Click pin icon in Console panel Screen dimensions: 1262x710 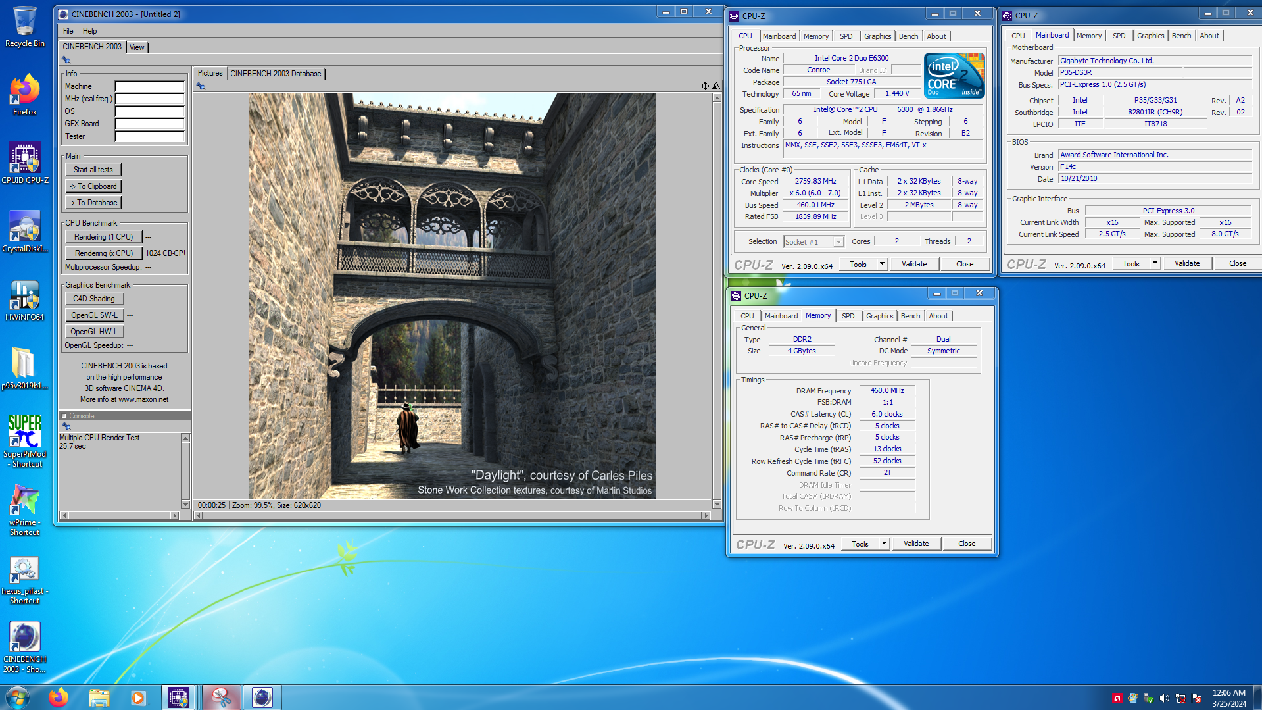66,426
